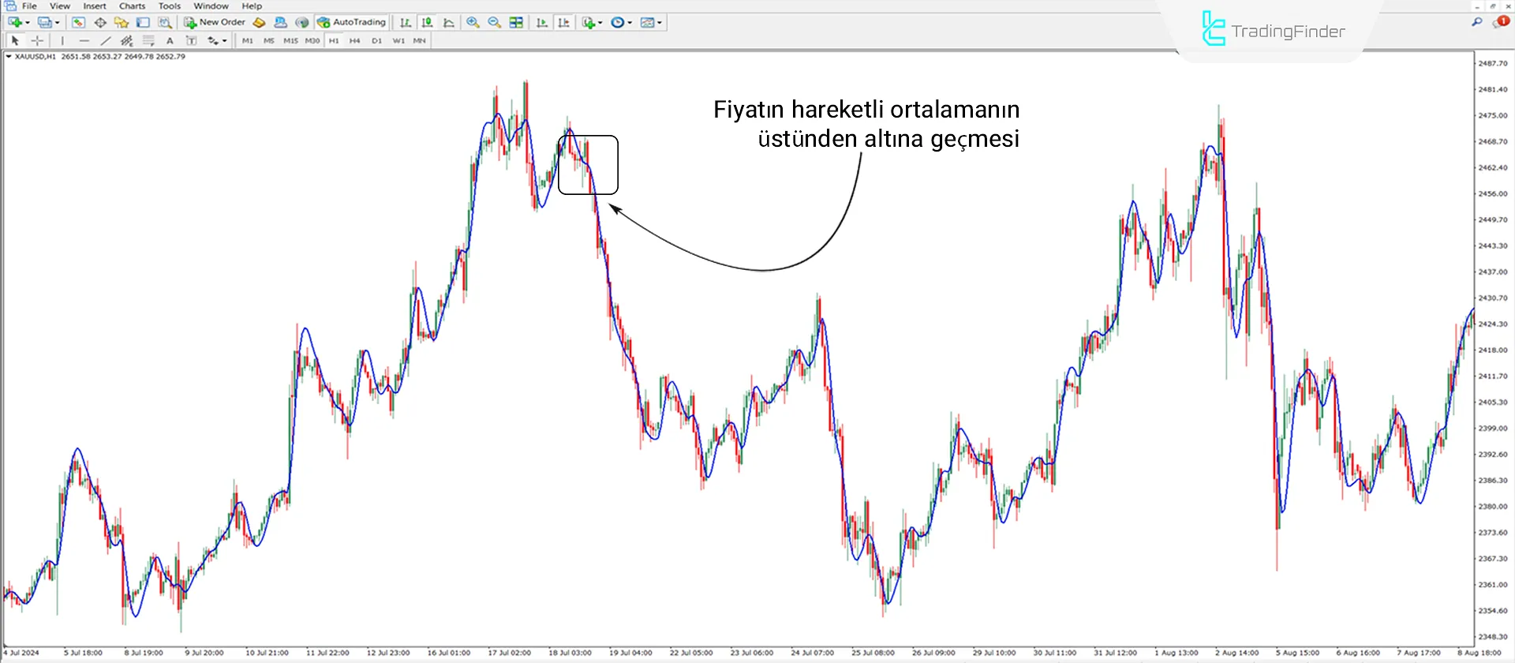Insert a text label with the A tool
This screenshot has height=663, width=1515.
click(170, 40)
